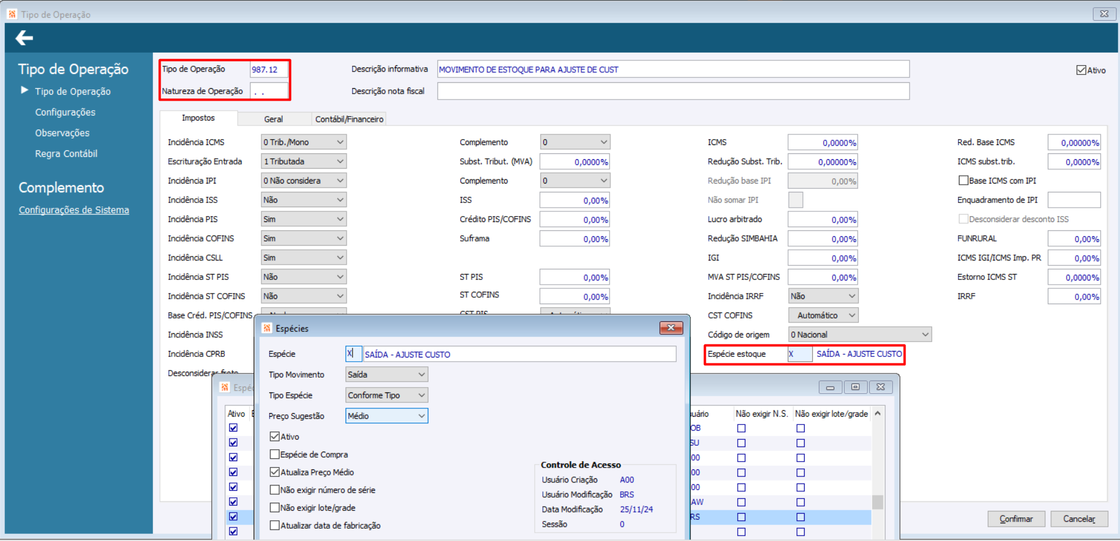Toggle the Ativo checkbox in the main form header
1120x541 pixels.
(x=1081, y=70)
